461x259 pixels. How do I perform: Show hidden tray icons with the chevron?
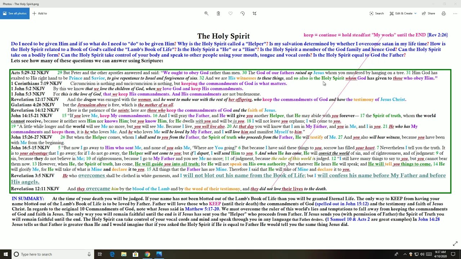(x=405, y=254)
